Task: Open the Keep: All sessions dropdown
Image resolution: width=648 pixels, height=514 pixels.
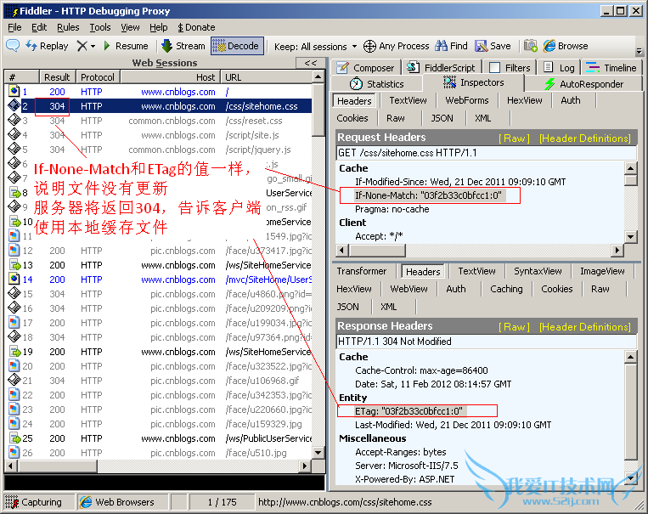Action: [x=315, y=47]
